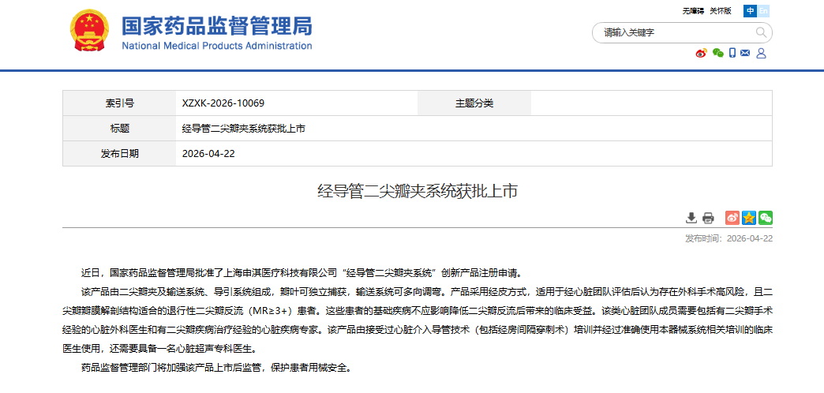Open the header Weibo icon
This screenshot has height=393, width=824.
701,53
